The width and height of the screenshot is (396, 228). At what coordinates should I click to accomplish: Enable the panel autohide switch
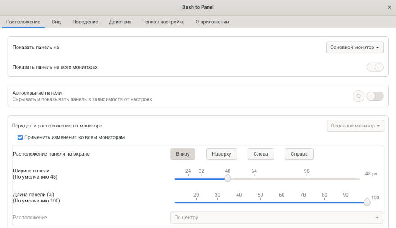(375, 96)
